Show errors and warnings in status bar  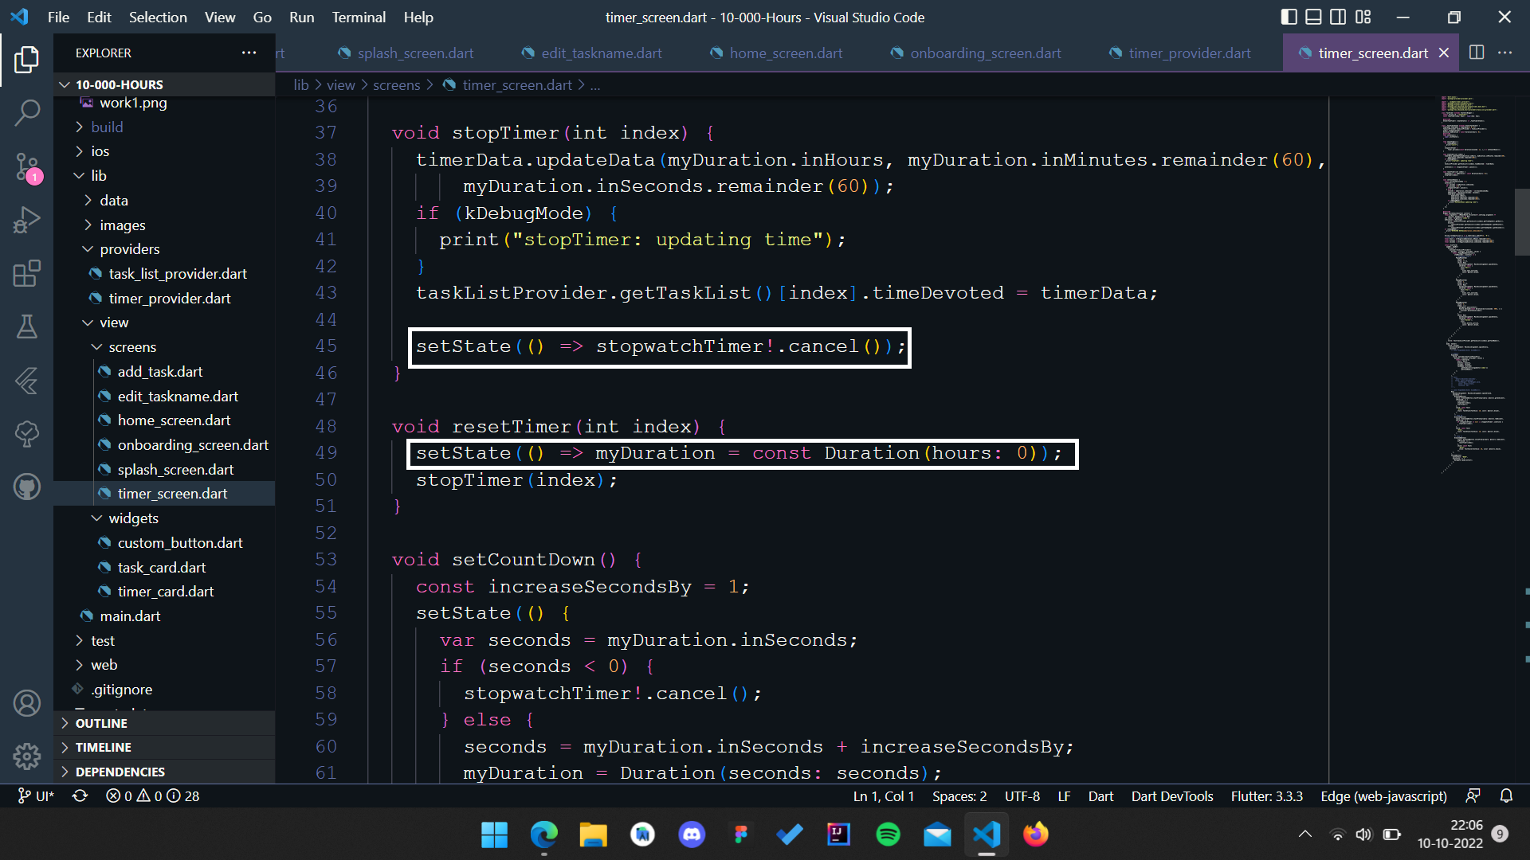[x=151, y=795]
